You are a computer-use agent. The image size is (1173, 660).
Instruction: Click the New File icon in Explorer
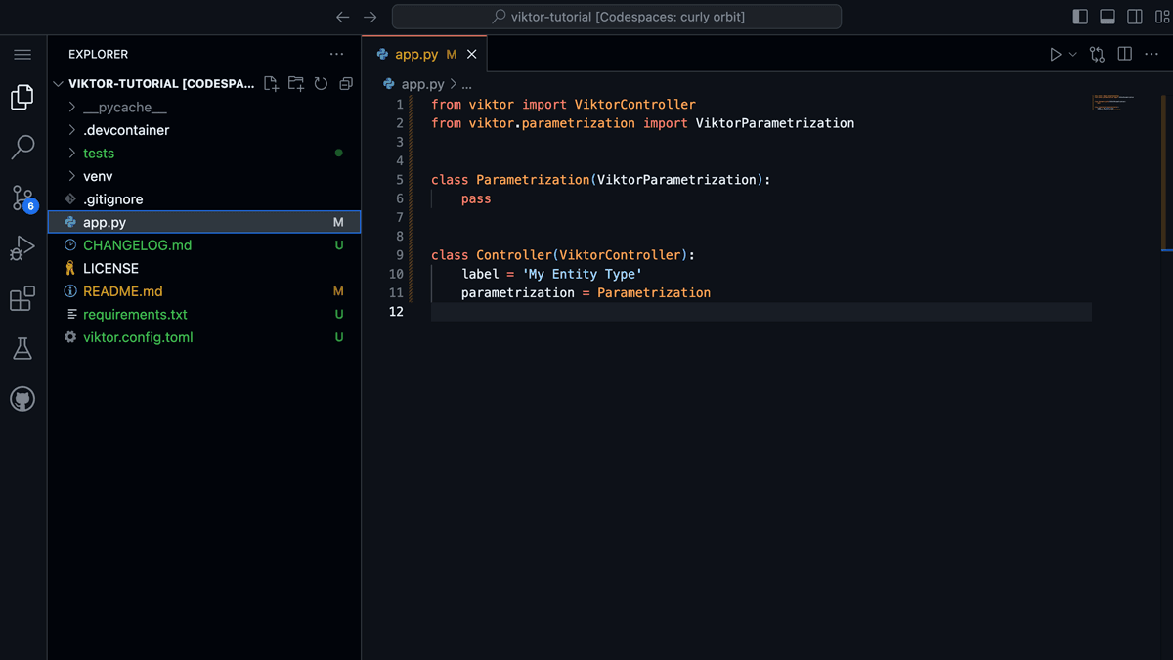click(271, 84)
